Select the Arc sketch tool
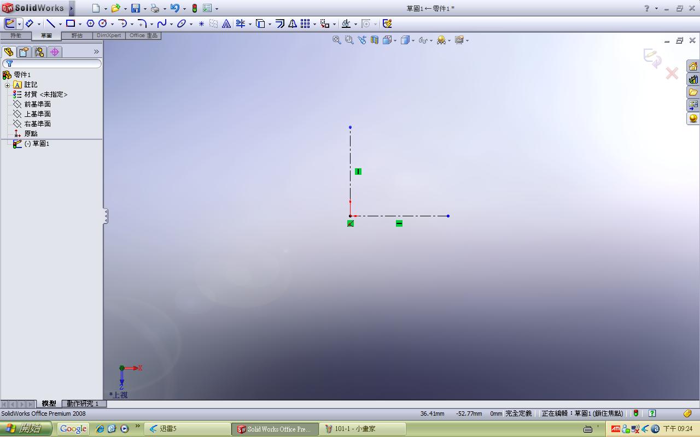The width and height of the screenshot is (700, 437). pos(122,23)
